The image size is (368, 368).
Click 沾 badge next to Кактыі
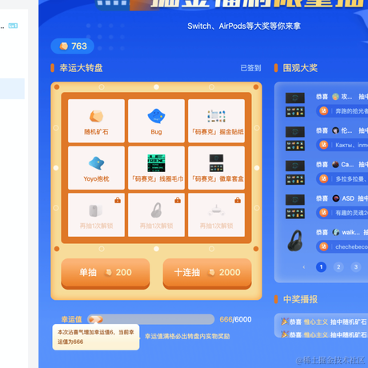pos(323,145)
